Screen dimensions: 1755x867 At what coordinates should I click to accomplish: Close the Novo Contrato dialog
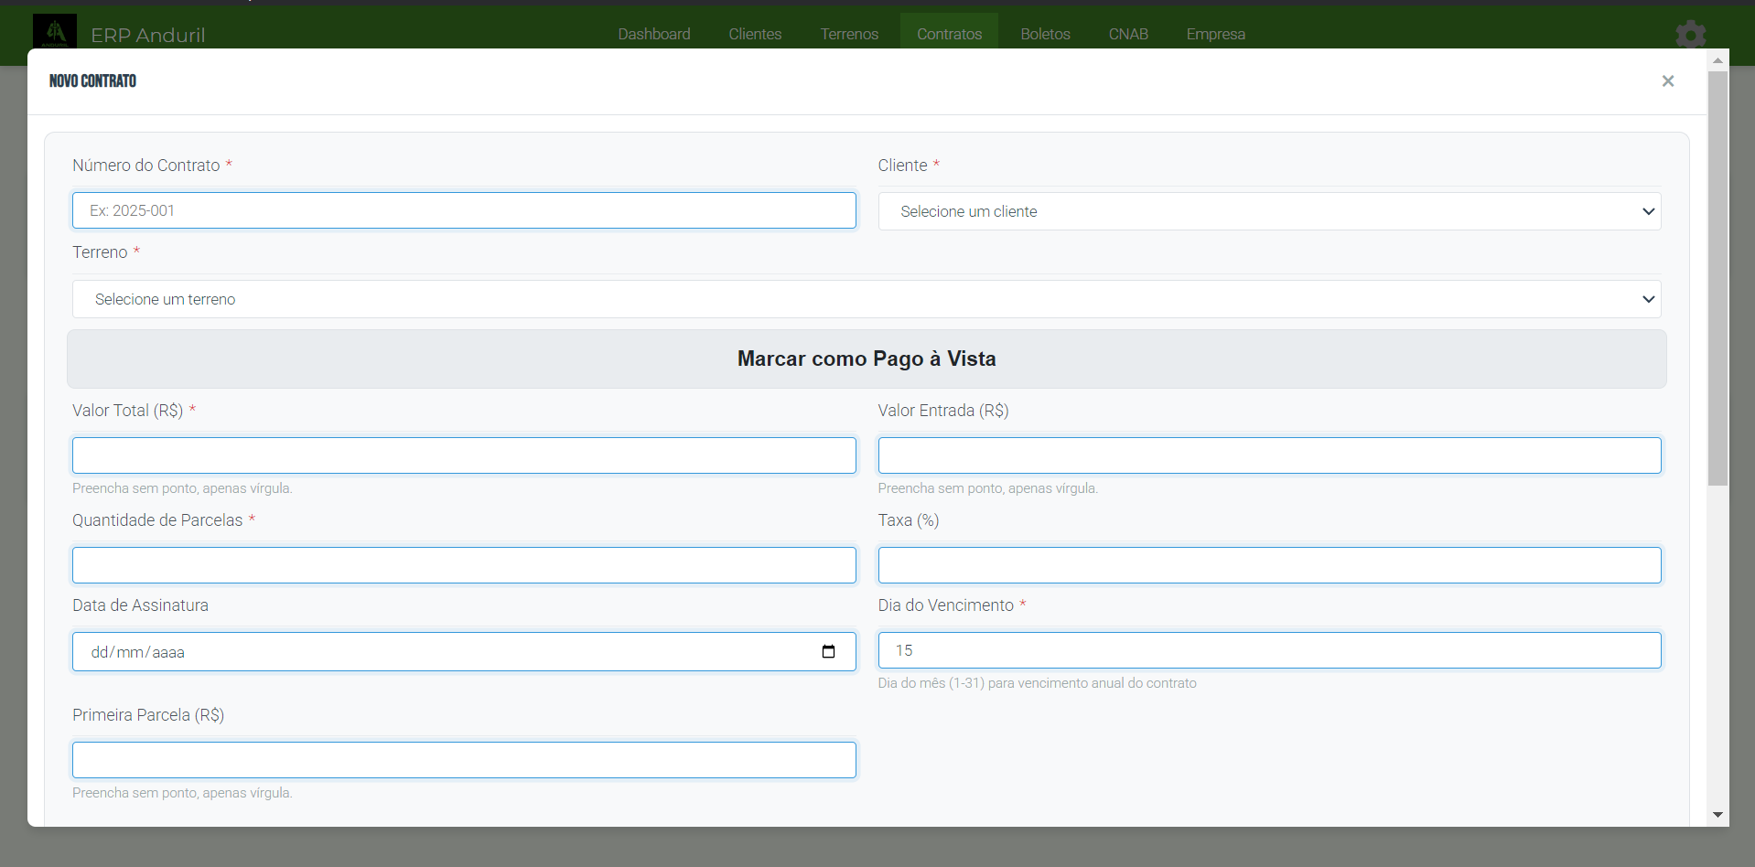coord(1667,81)
